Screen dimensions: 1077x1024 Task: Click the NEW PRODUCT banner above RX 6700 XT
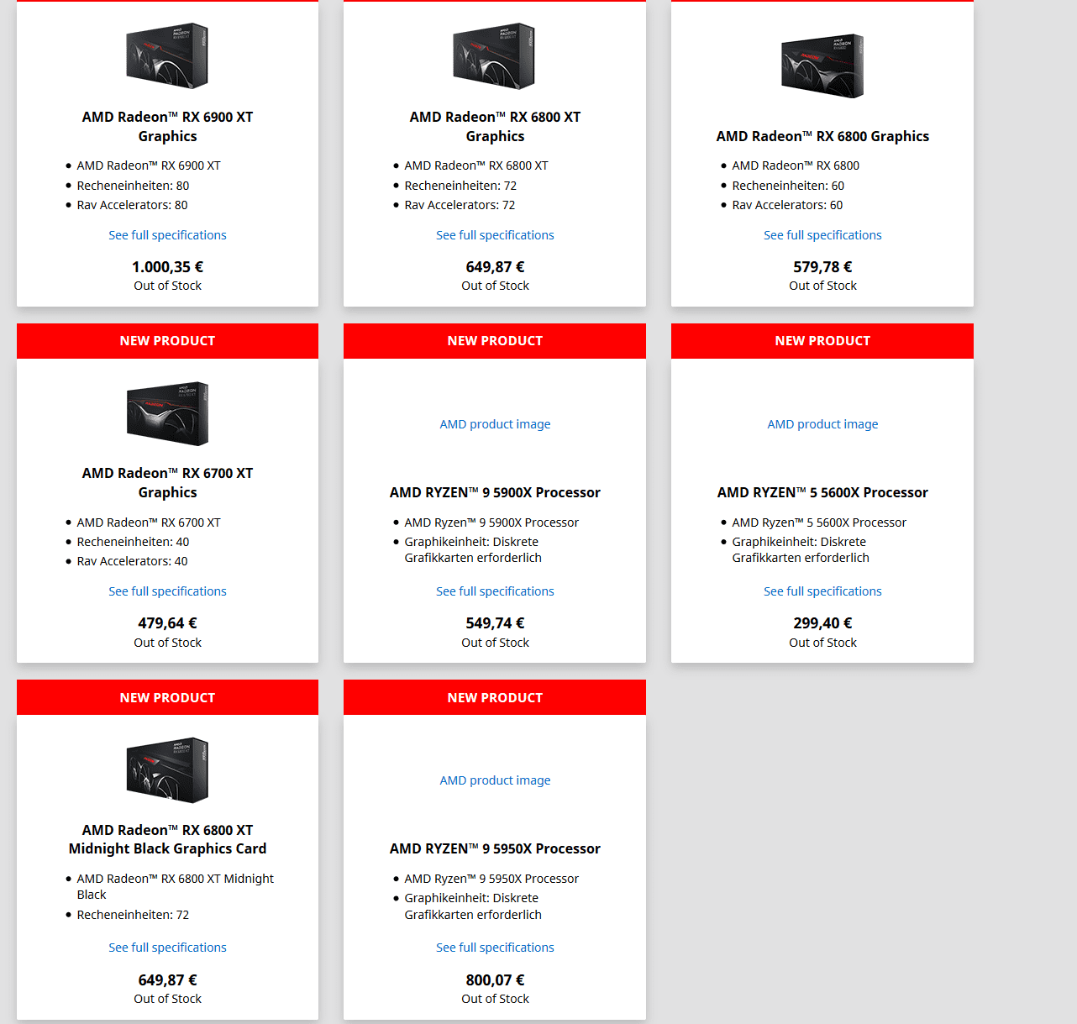[167, 341]
